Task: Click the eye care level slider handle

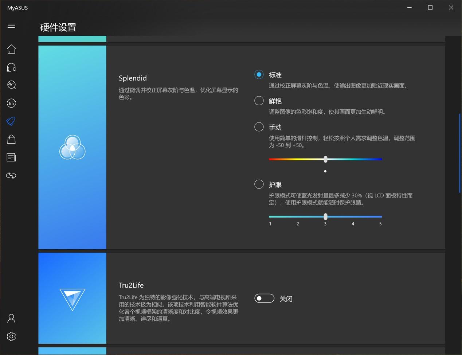Action: (x=325, y=216)
